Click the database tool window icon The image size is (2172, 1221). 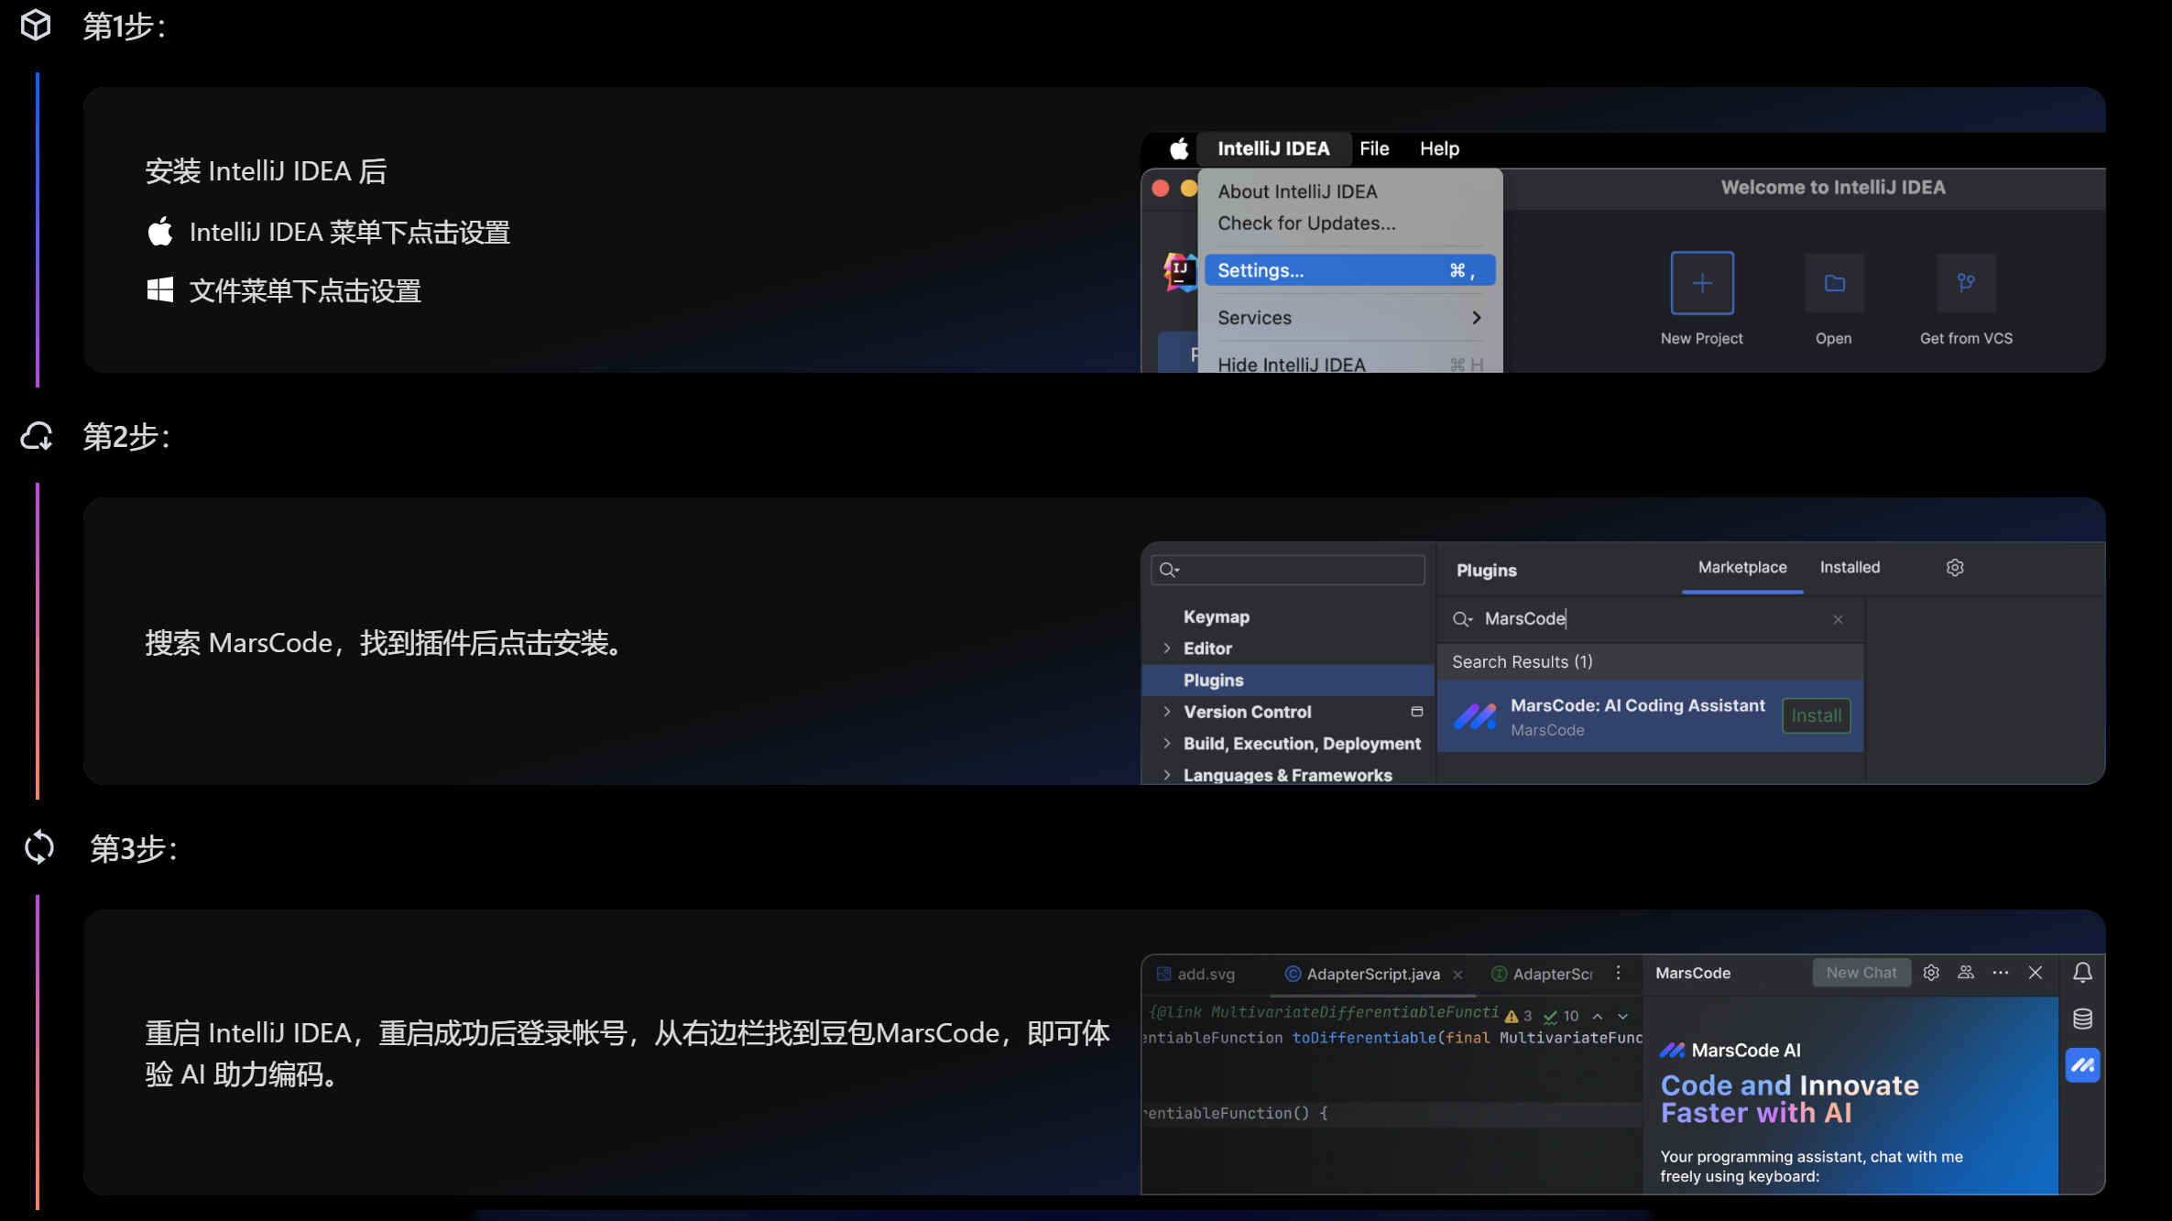[2082, 1019]
